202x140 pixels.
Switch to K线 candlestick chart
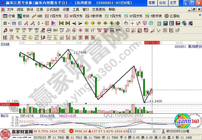pos(37,16)
